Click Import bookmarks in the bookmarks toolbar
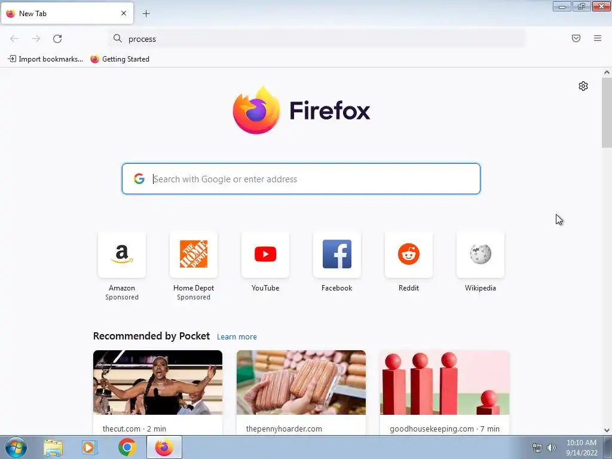The image size is (612, 459). 45,59
